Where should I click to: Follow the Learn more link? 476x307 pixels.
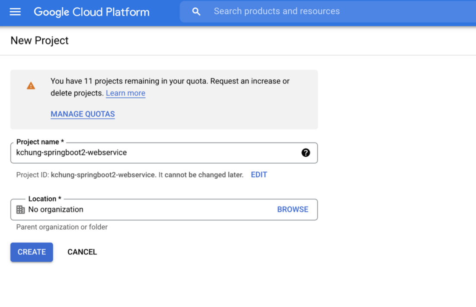[x=125, y=93]
